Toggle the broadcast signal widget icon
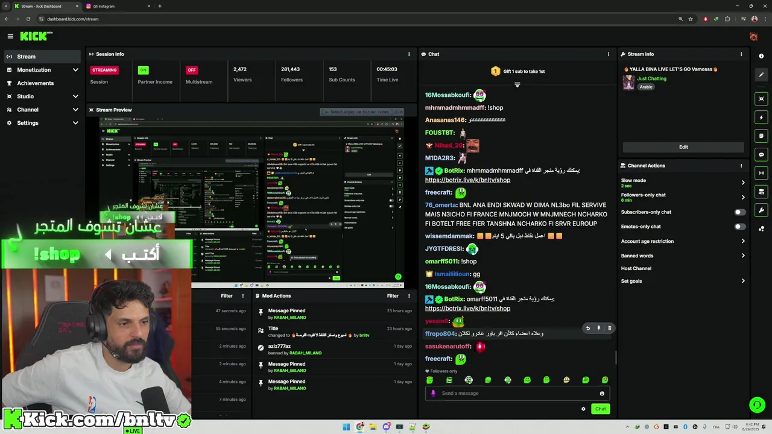The image size is (772, 434). click(x=761, y=174)
